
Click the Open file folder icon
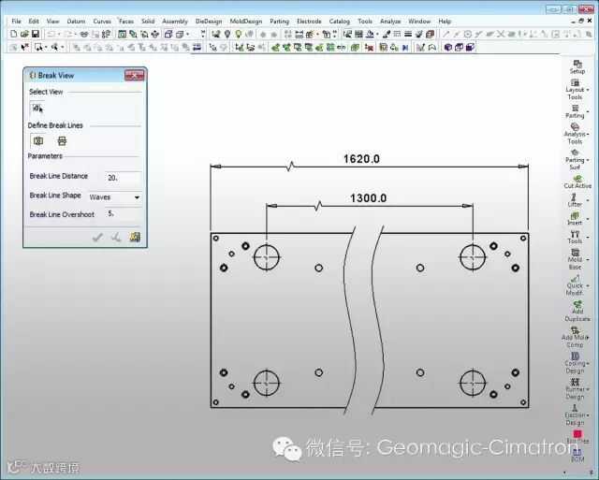[x=24, y=35]
